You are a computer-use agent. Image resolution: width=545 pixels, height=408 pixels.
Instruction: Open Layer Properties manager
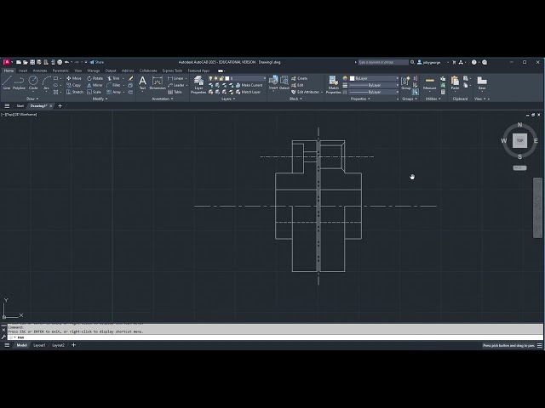point(198,85)
